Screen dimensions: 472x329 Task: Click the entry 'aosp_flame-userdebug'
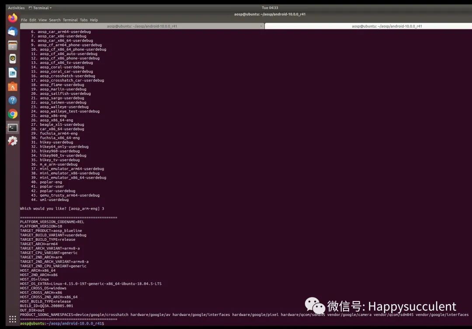click(x=62, y=85)
